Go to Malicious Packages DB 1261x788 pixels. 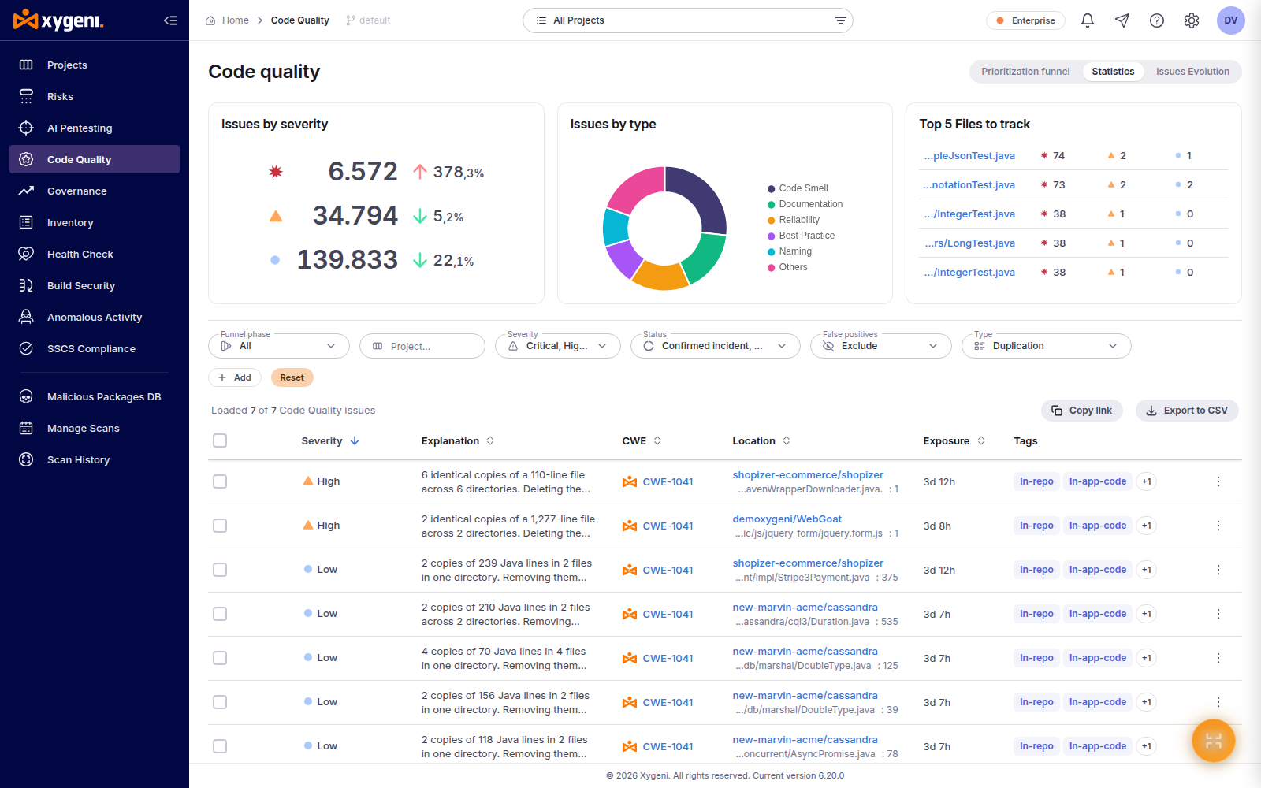click(95, 396)
